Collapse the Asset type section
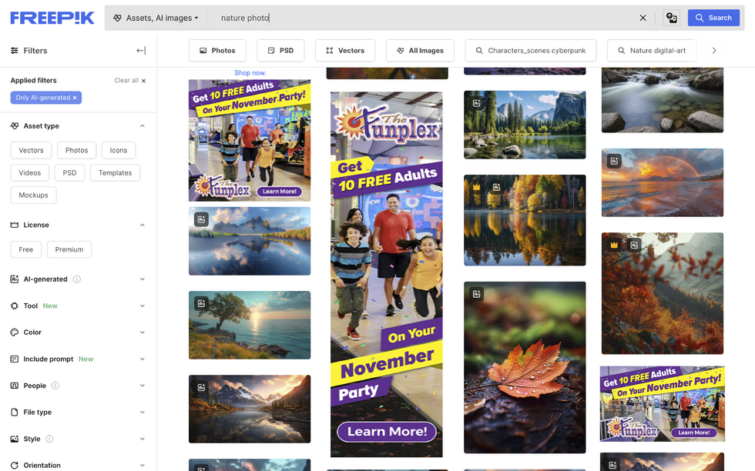This screenshot has width=755, height=471. (142, 126)
